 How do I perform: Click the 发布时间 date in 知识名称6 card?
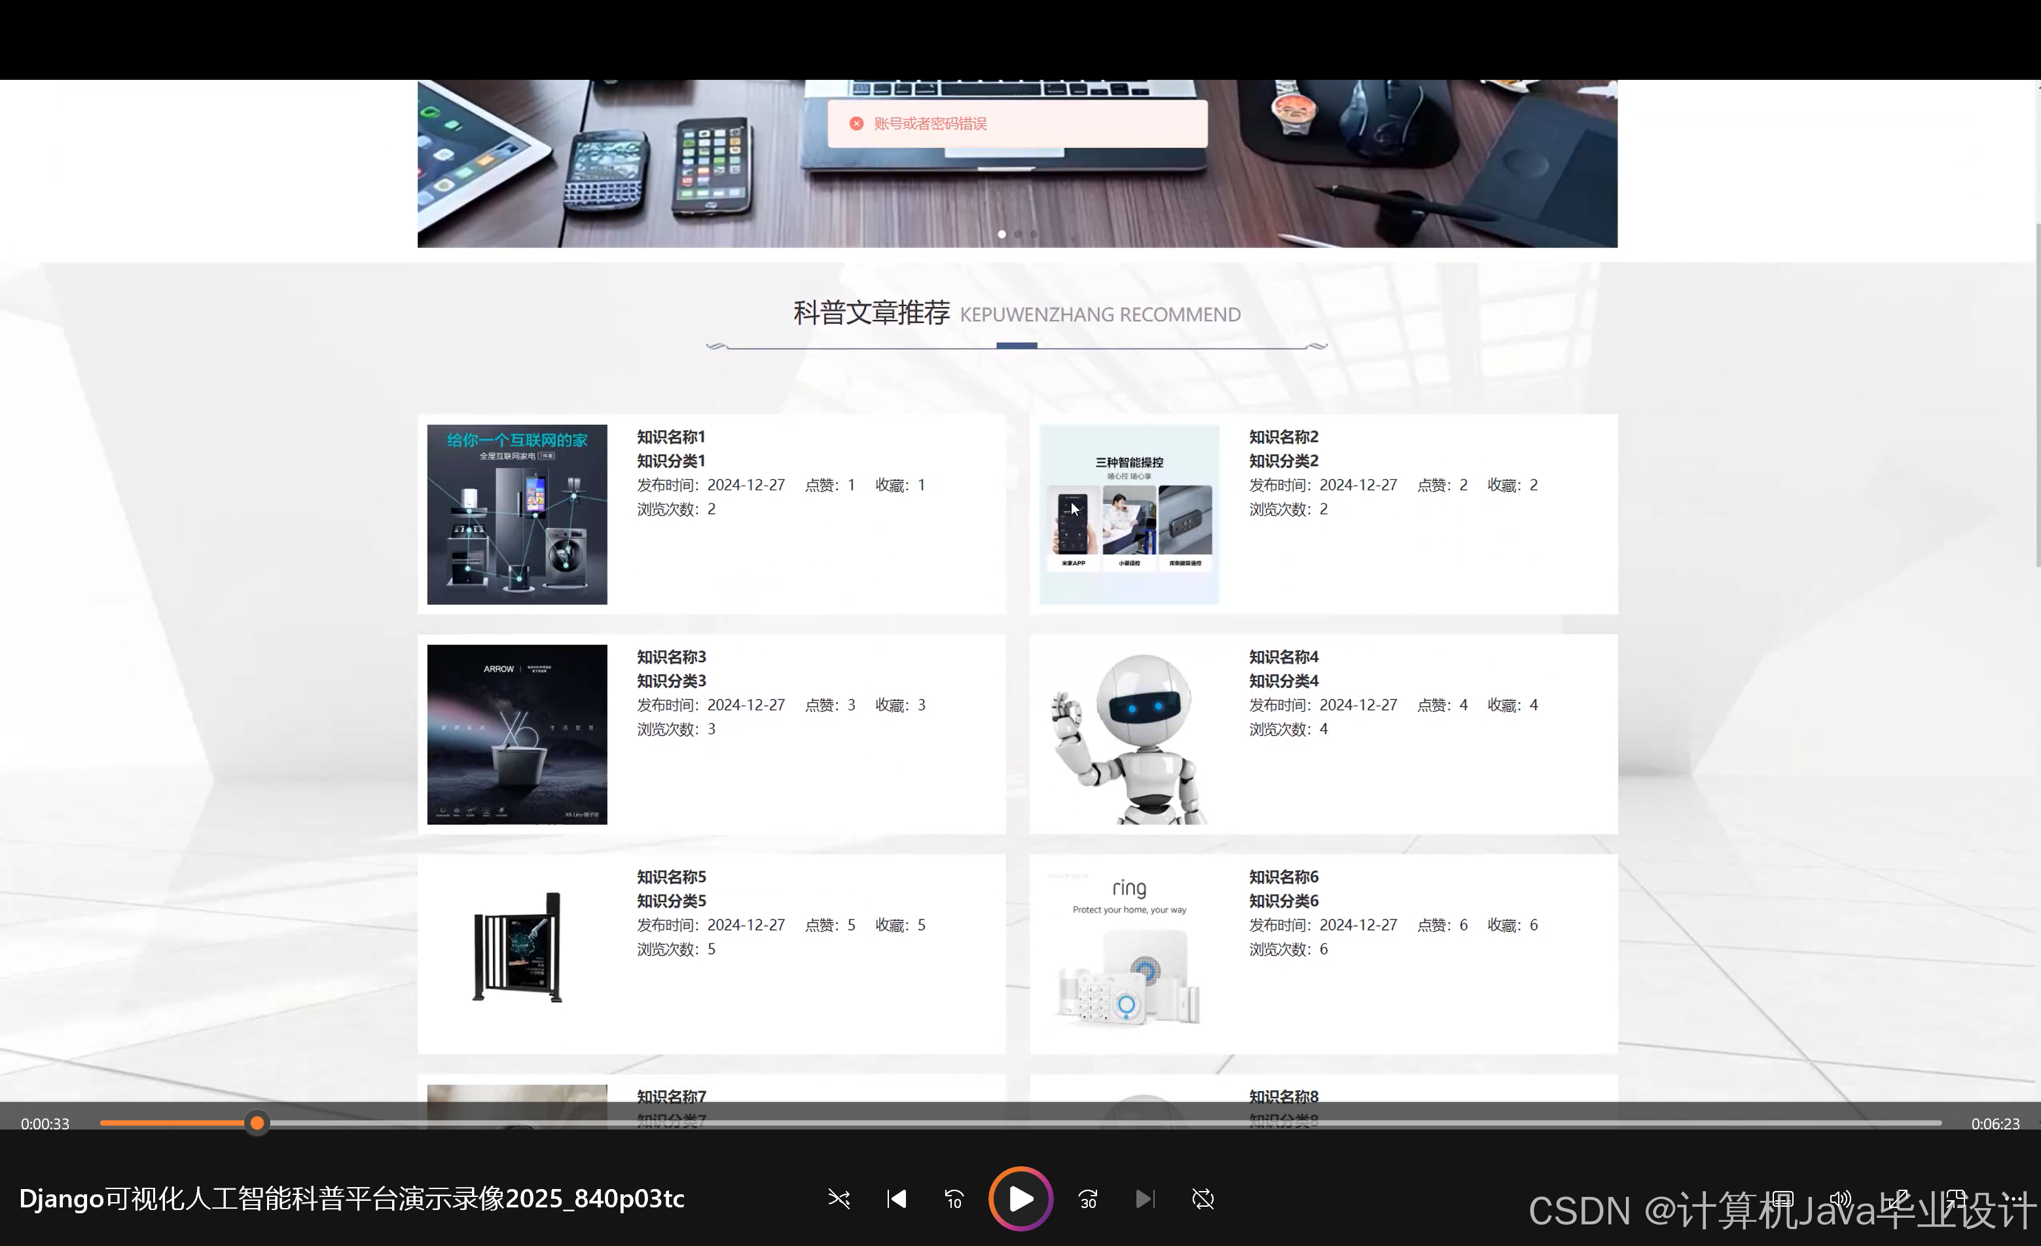(x=1323, y=924)
